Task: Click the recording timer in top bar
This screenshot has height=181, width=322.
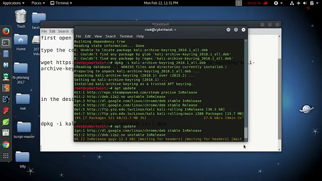Action: [254, 3]
